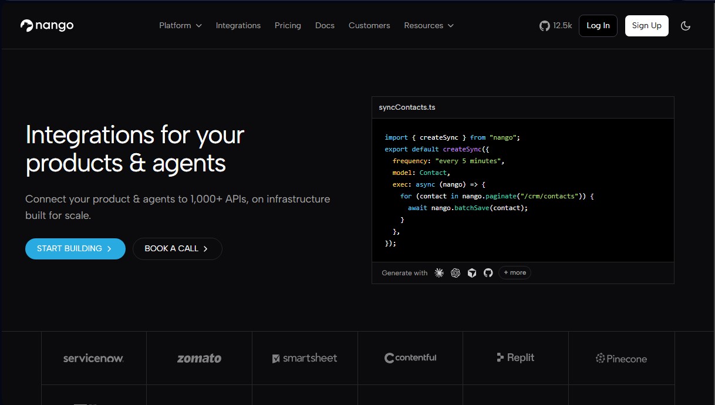
Task: Click the ServiceNow customer logo
Action: [x=93, y=358]
